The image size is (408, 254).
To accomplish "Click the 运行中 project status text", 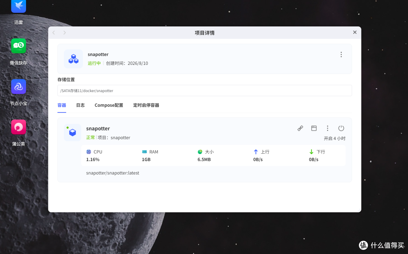I will click(x=94, y=63).
